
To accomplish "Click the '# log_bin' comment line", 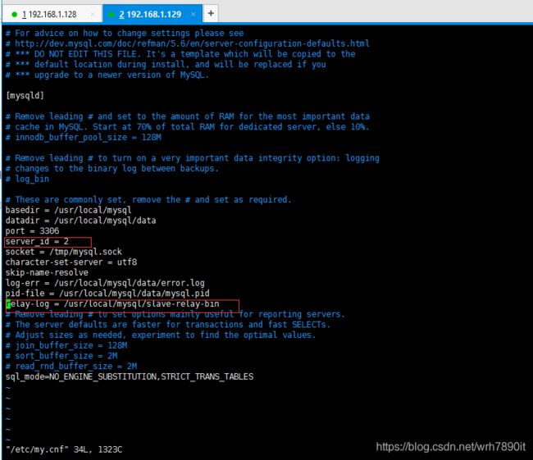I will (27, 179).
